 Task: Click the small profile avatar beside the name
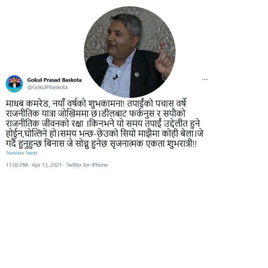tap(14, 84)
